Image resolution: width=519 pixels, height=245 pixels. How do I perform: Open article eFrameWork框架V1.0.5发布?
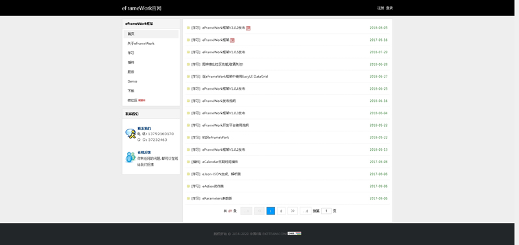[224, 52]
